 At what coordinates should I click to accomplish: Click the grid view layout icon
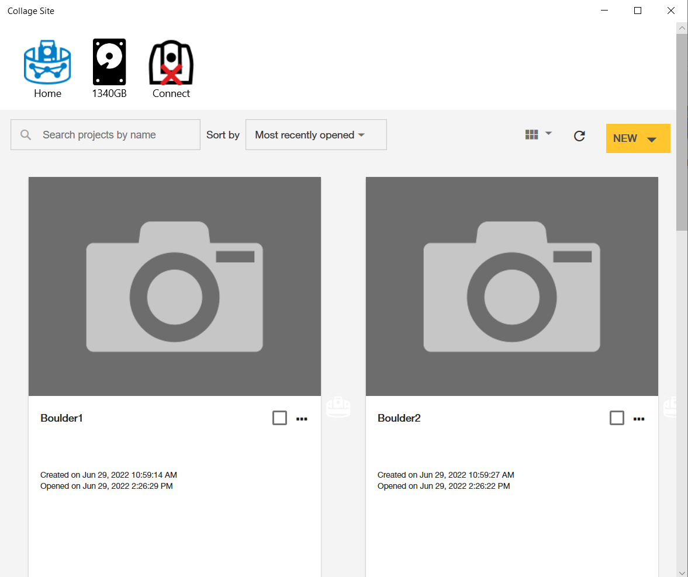click(x=531, y=135)
